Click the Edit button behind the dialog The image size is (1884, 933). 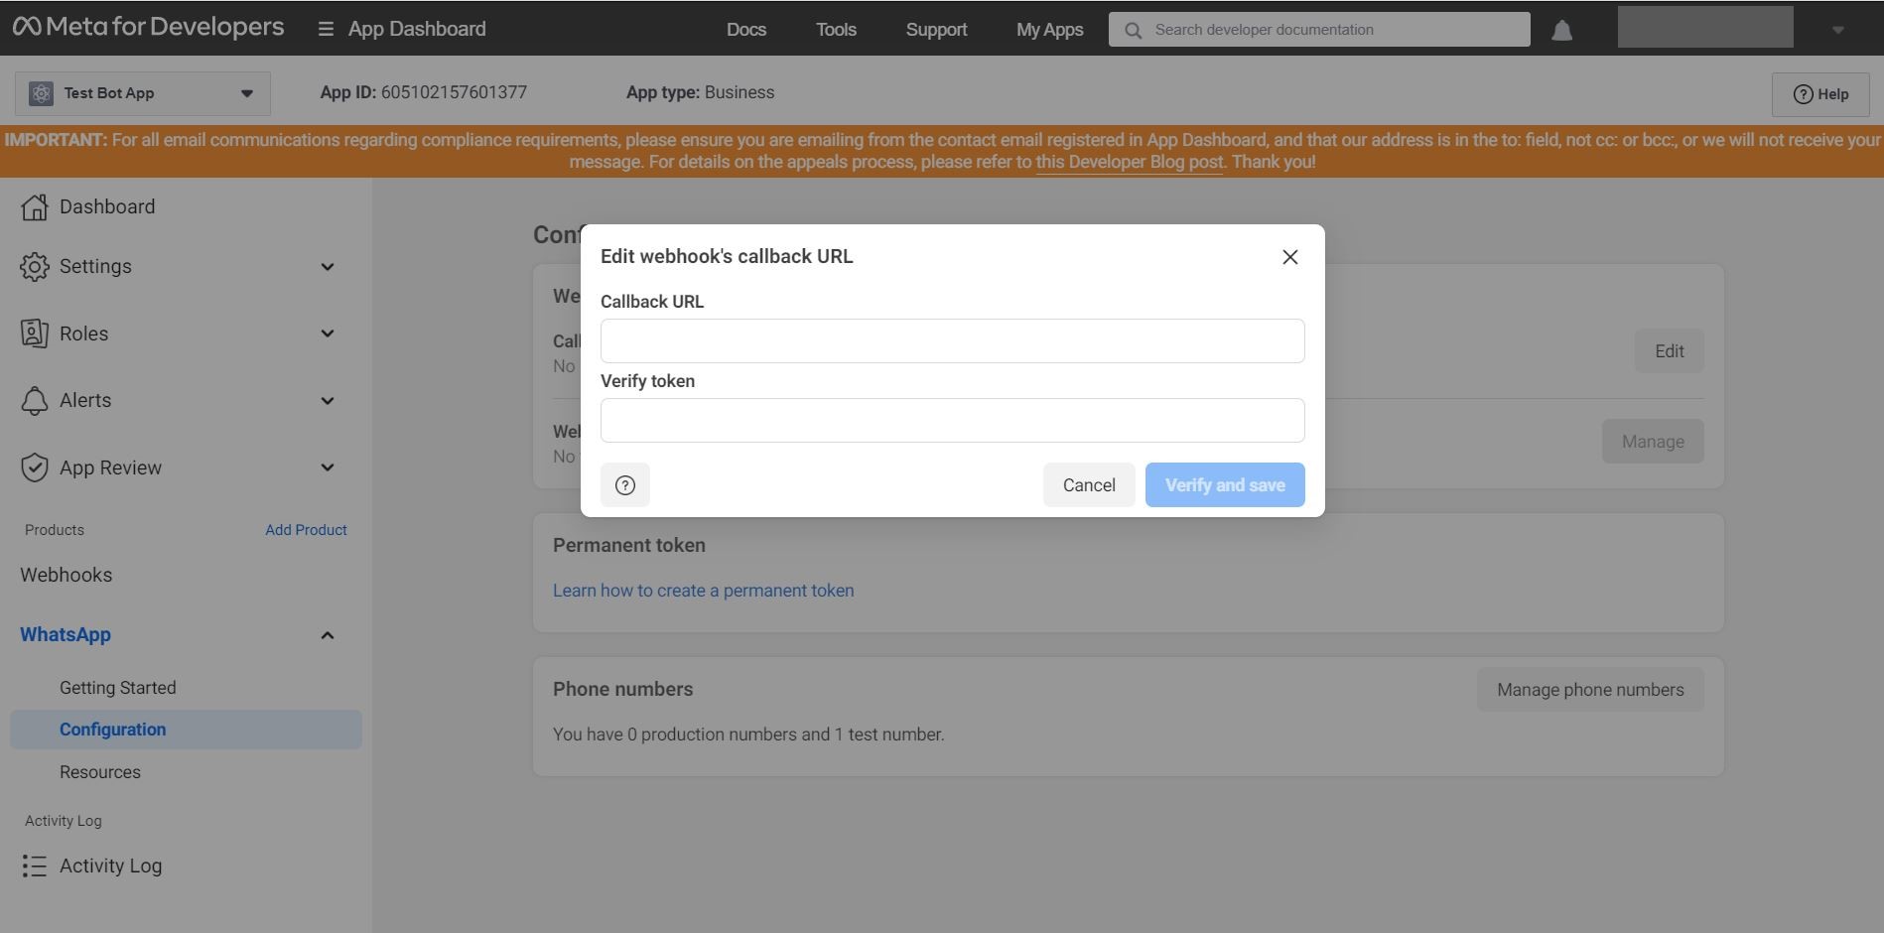click(1670, 351)
